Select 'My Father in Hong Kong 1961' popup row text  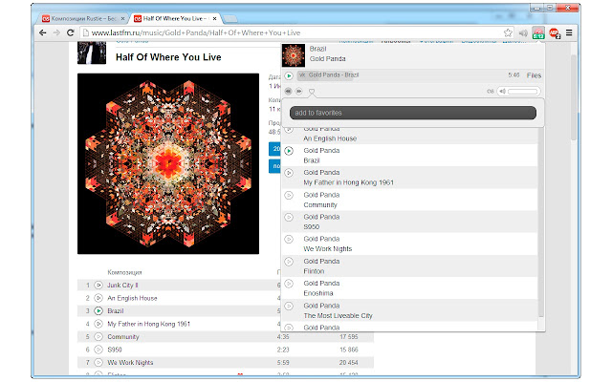pyautogui.click(x=348, y=182)
